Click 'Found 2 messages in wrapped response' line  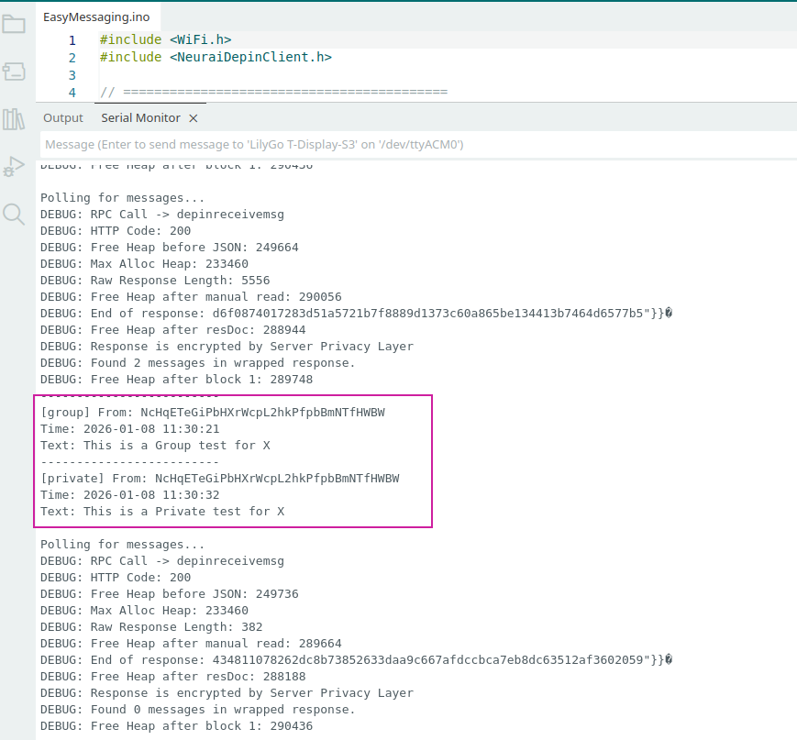click(x=198, y=363)
